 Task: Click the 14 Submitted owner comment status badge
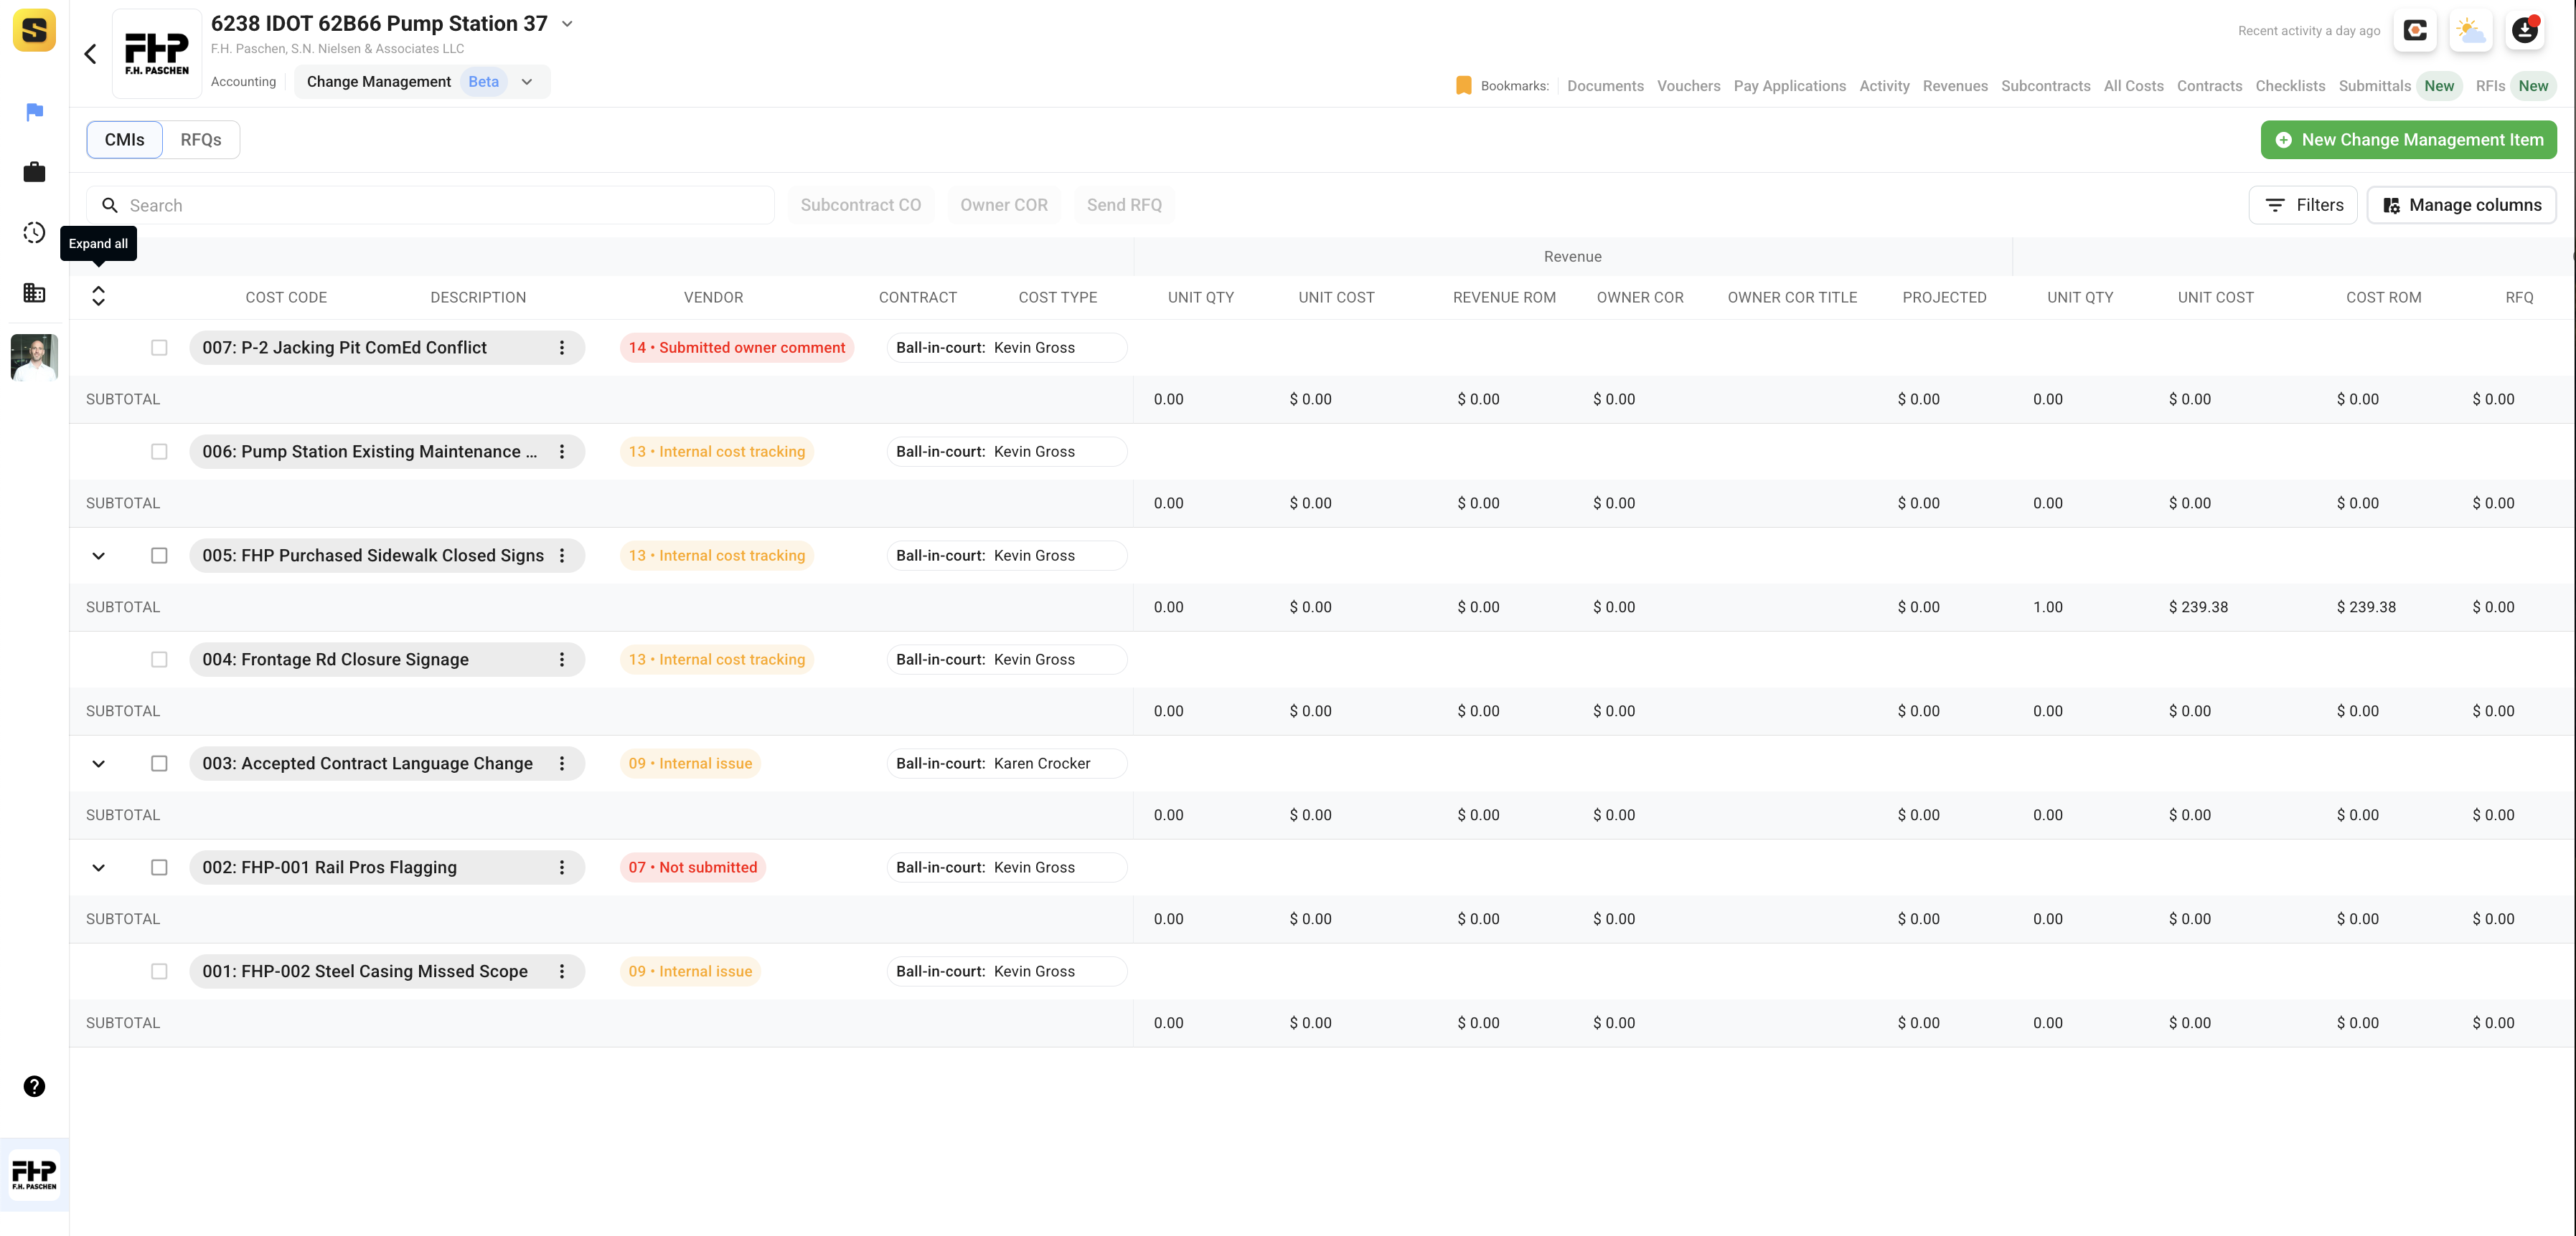[736, 348]
